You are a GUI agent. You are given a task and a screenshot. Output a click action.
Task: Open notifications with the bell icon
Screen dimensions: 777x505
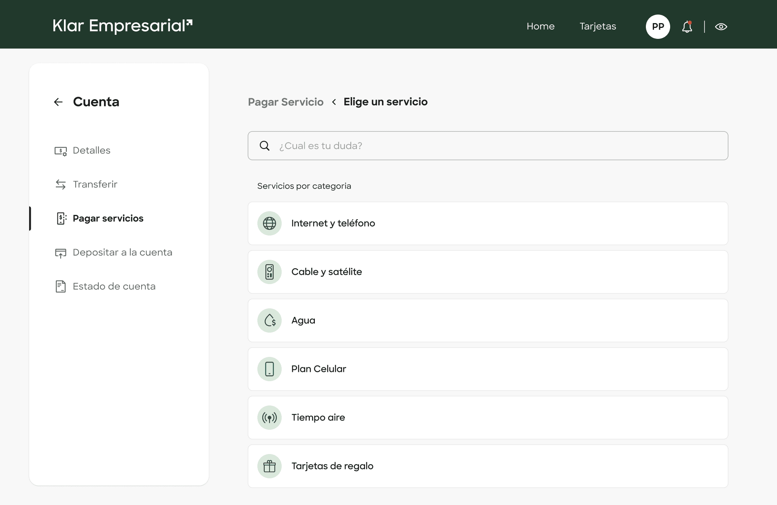687,26
